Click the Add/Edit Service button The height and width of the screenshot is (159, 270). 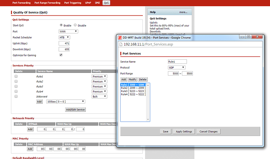pyautogui.click(x=75, y=110)
